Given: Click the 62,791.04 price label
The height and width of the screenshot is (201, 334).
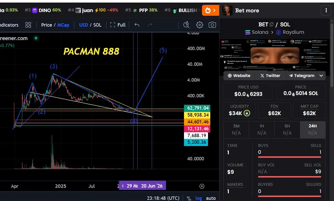Looking at the screenshot, I should click(197, 108).
